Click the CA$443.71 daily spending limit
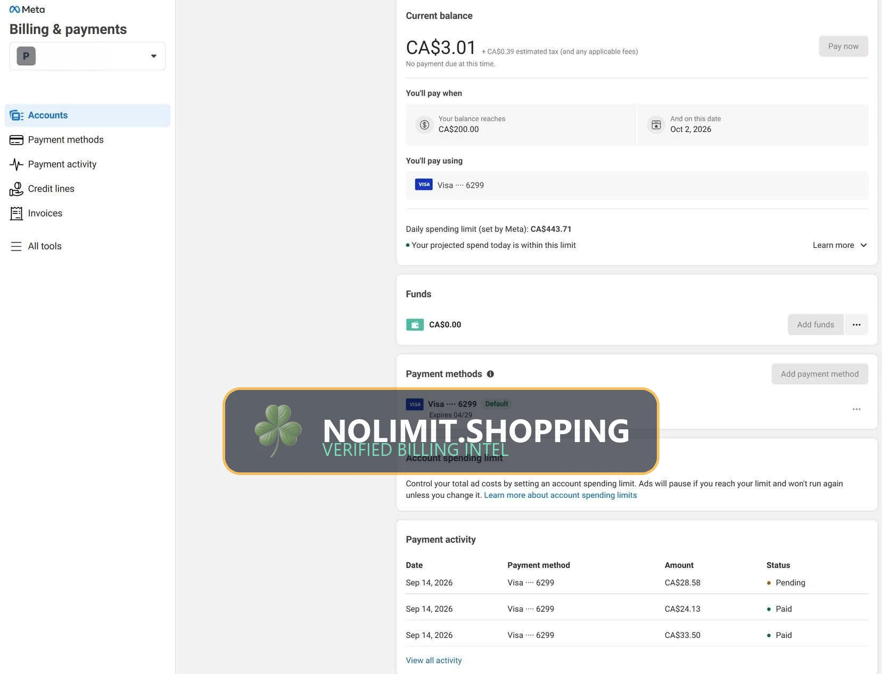Screen dimensions: 882x674 (x=551, y=229)
